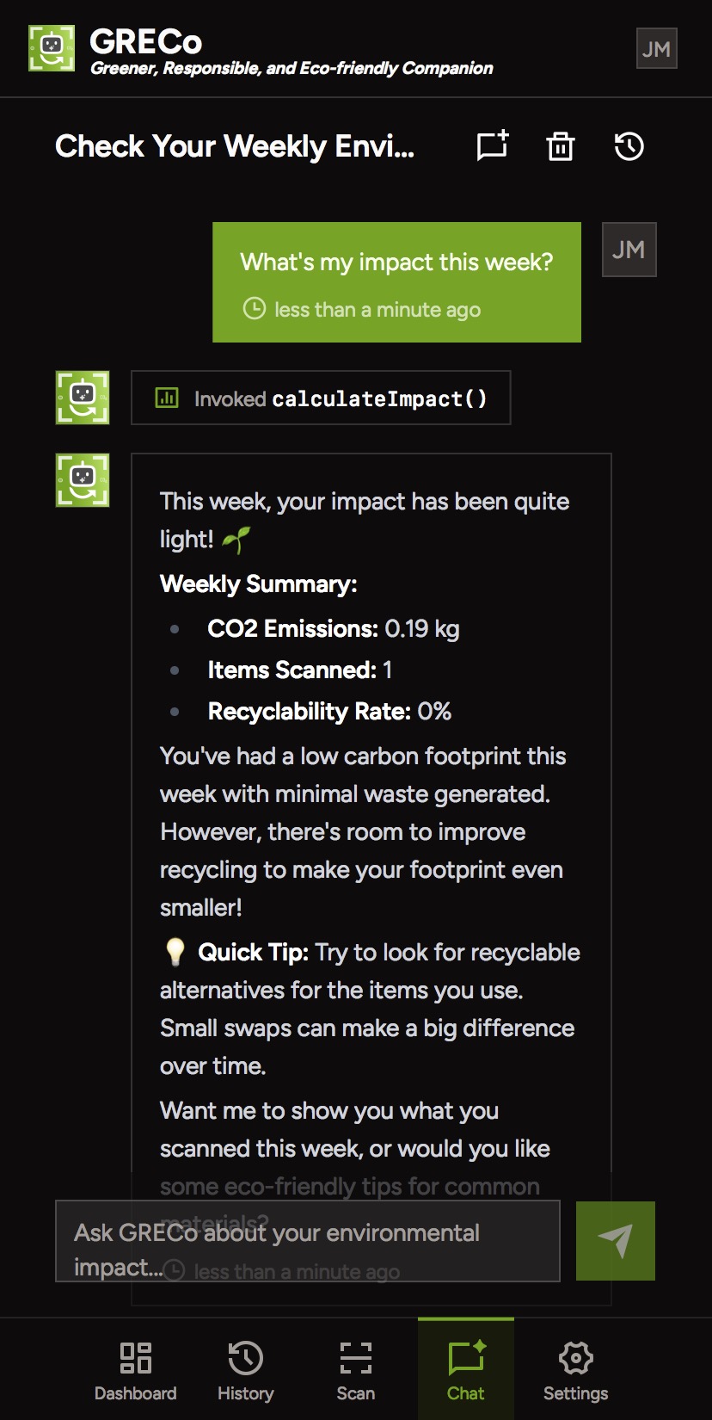Start a new chat with plus-bubble icon
The image size is (712, 1420).
(493, 146)
